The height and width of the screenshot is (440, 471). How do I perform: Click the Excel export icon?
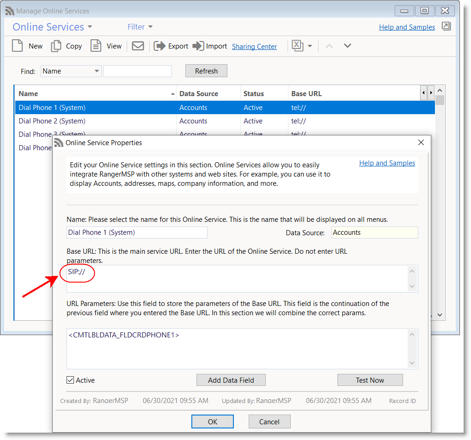point(298,46)
